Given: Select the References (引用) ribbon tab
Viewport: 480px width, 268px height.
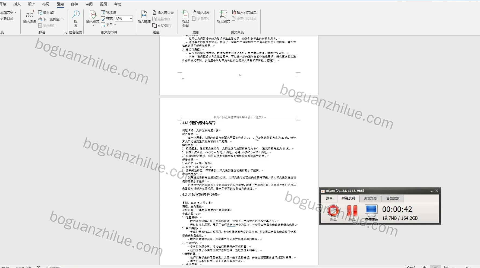Looking at the screenshot, I should click(60, 4).
